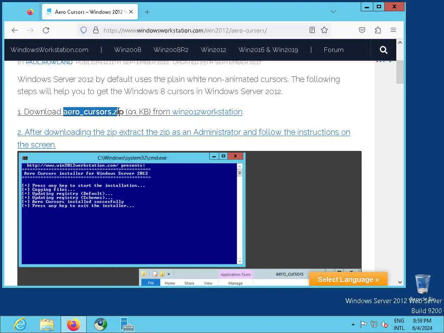Click the site padlock security icon

point(96,30)
